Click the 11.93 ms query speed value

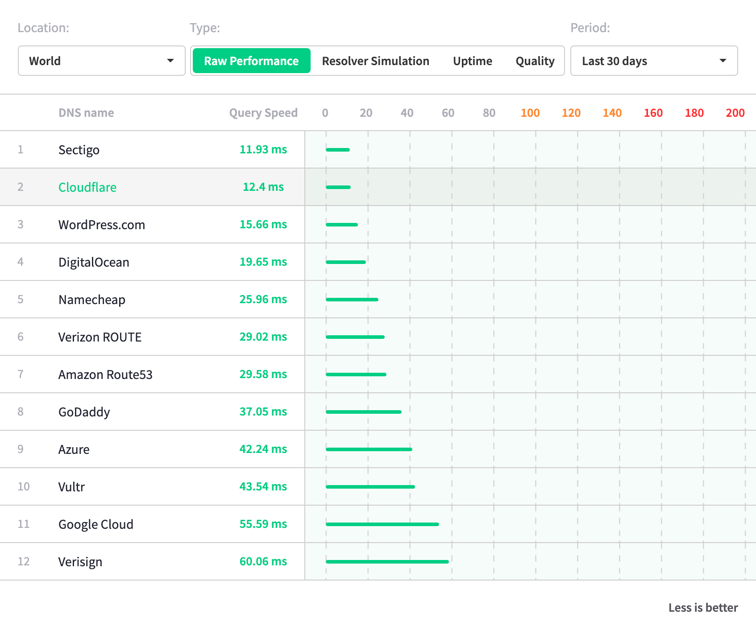click(x=263, y=149)
